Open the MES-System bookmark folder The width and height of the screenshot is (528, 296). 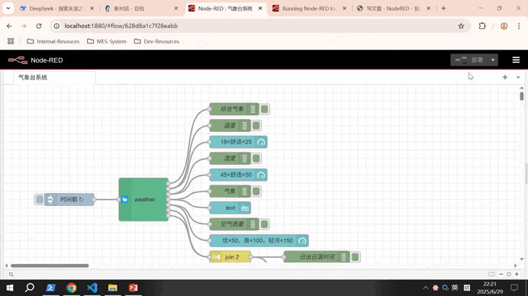(107, 41)
